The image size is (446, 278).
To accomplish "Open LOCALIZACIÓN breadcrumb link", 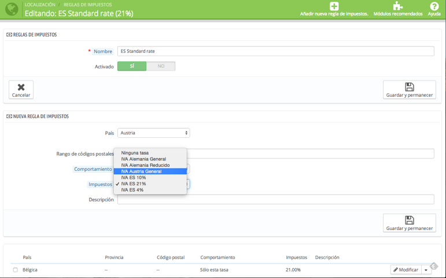I will click(x=40, y=5).
